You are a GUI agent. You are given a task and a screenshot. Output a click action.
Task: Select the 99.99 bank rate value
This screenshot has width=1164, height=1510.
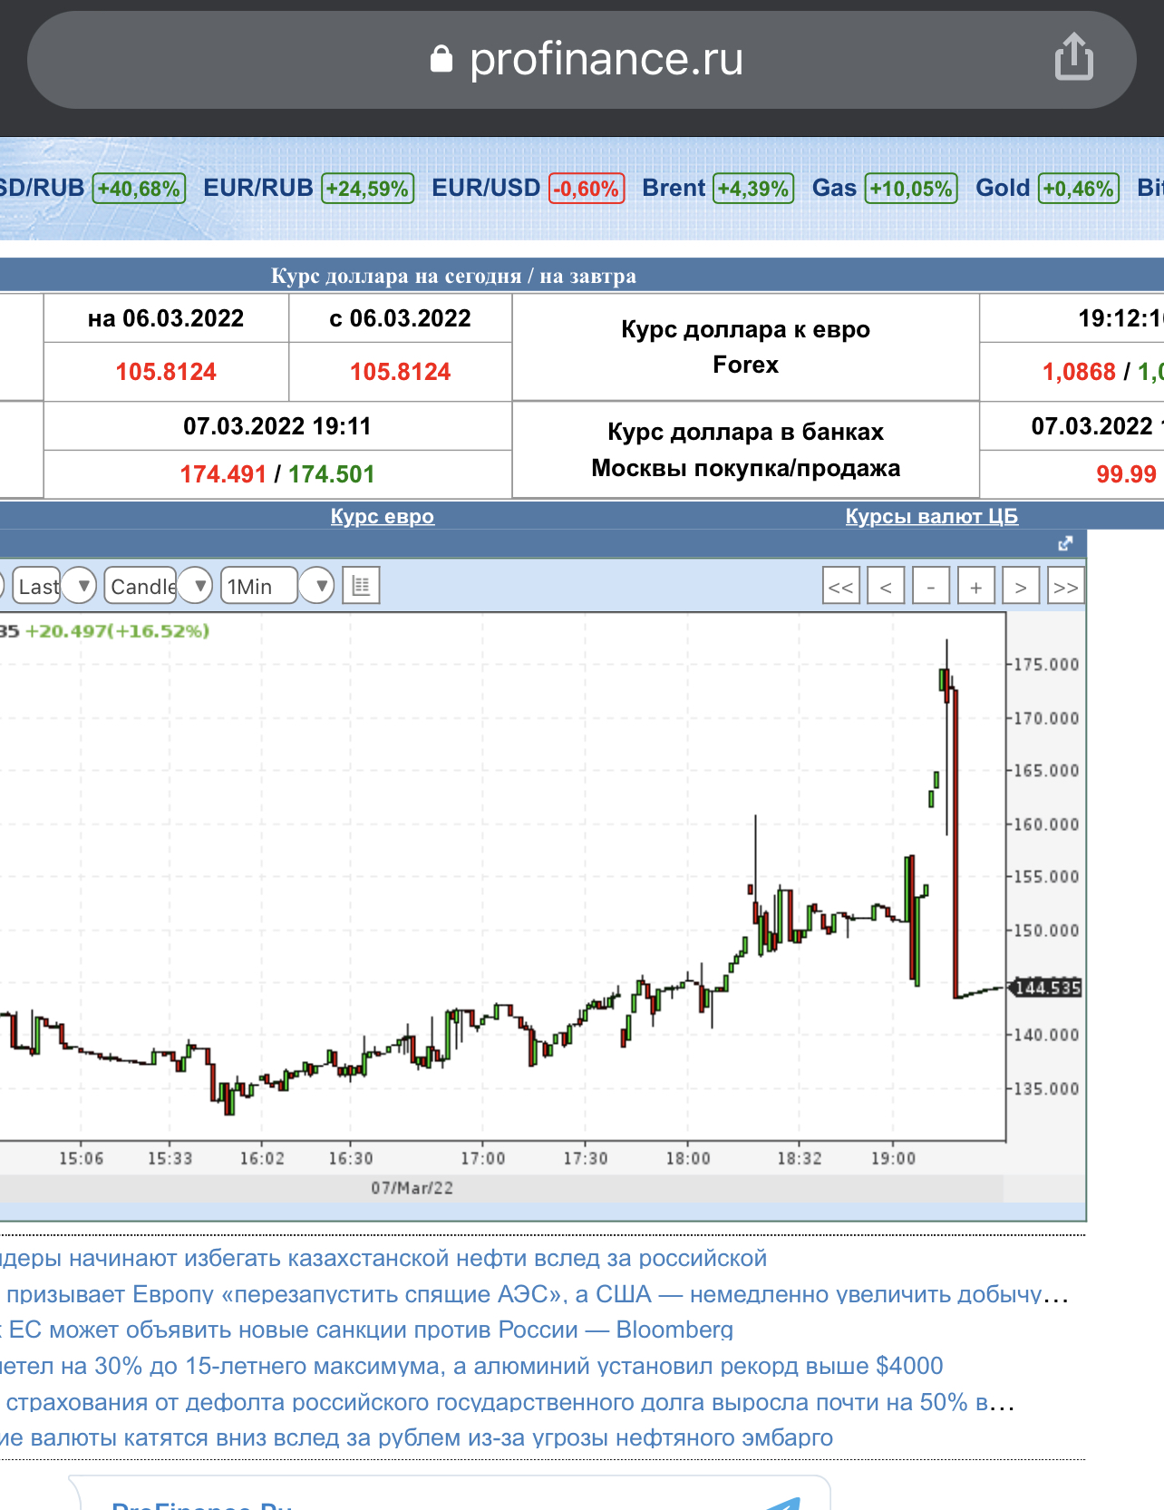tap(1126, 474)
